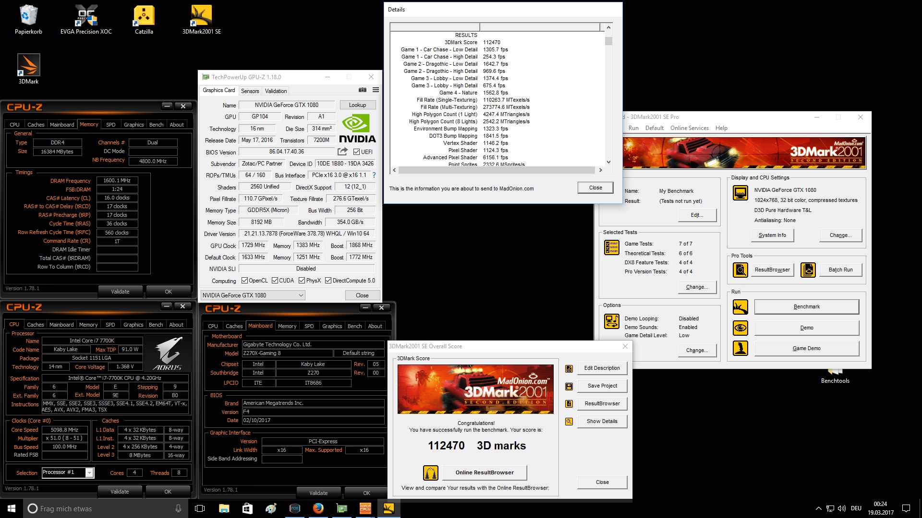This screenshot has height=518, width=922.
Task: Click the Benchmark run icon in 3DMark2001
Action: (x=740, y=307)
